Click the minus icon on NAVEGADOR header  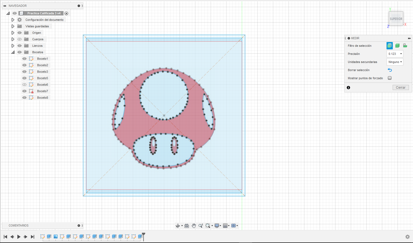pyautogui.click(x=79, y=6)
